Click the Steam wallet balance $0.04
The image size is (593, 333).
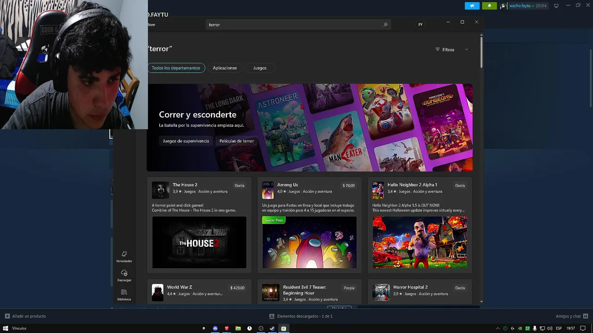tap(541, 6)
